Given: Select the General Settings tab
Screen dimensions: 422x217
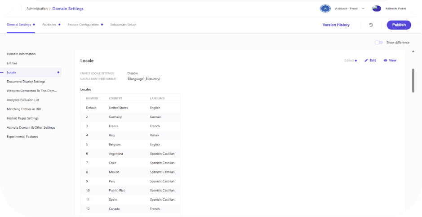Looking at the screenshot, I should click(x=19, y=25).
